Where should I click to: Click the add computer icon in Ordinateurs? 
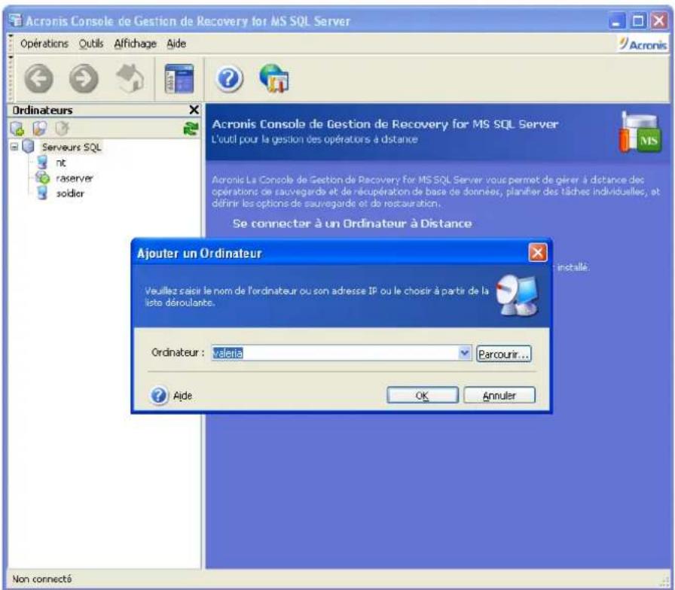(x=17, y=128)
